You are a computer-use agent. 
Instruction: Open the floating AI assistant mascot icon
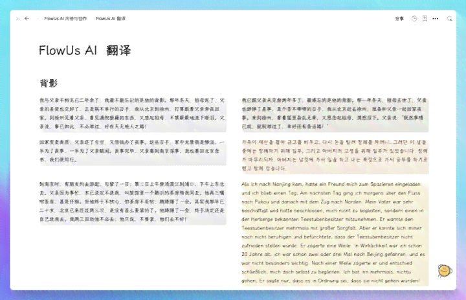445,271
